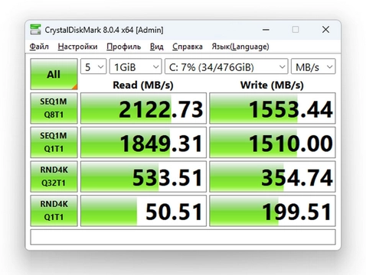366x275 pixels.
Task: Click the Read (MB/s) column header
Action: pos(143,85)
